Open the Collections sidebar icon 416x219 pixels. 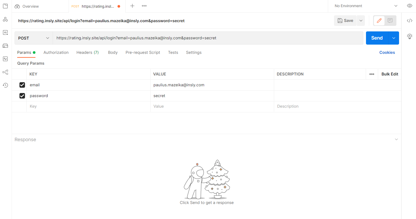click(x=5, y=6)
